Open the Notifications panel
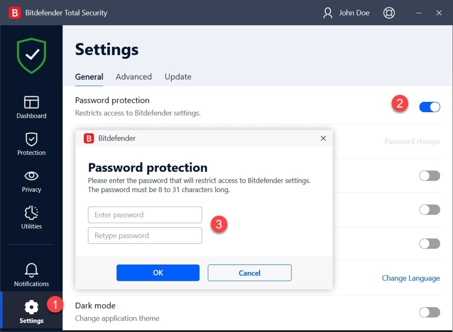The image size is (453, 332). tap(31, 275)
